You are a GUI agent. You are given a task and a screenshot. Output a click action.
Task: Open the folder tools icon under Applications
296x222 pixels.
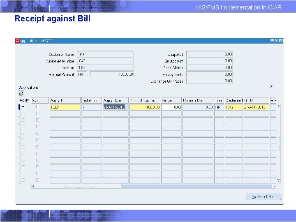(x=21, y=93)
